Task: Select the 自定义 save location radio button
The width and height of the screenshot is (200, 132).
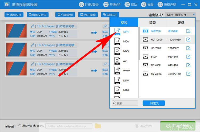Action: point(34,126)
